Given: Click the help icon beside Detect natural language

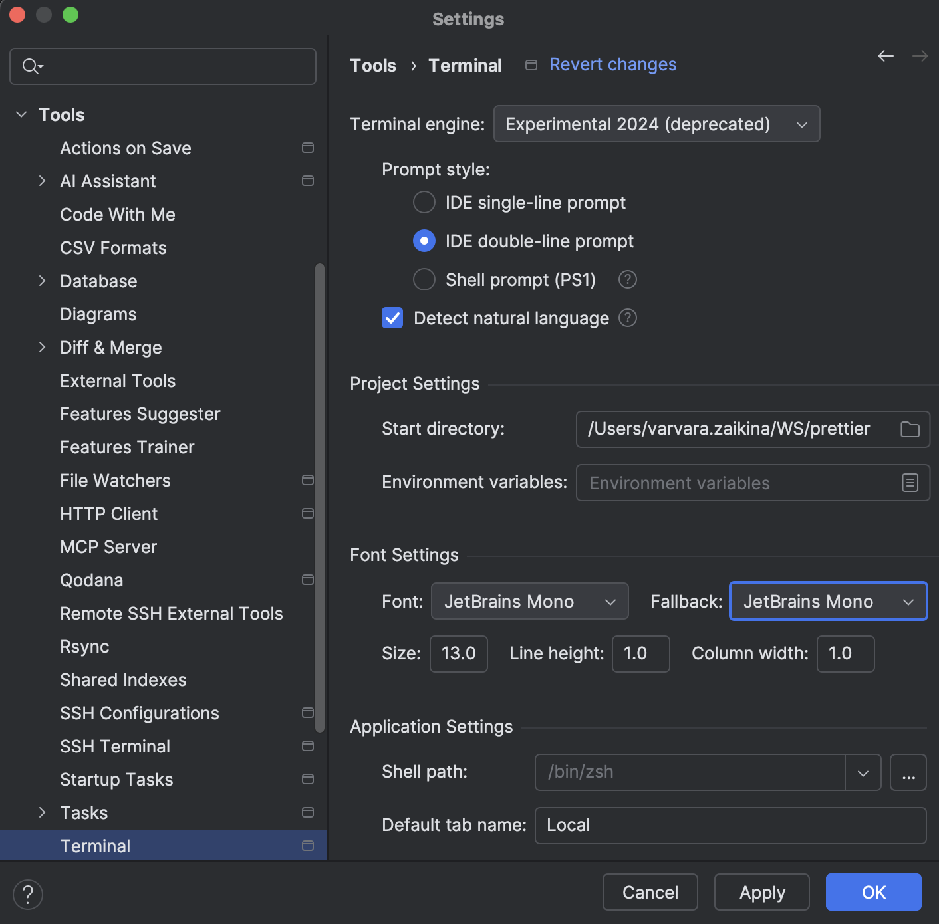Looking at the screenshot, I should click(626, 318).
